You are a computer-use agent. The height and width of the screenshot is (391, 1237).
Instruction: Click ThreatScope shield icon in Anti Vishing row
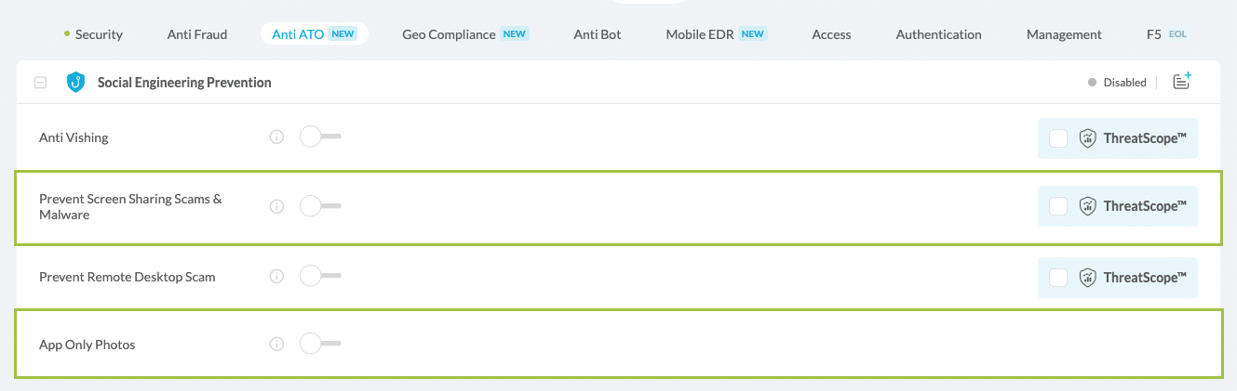[x=1087, y=137]
